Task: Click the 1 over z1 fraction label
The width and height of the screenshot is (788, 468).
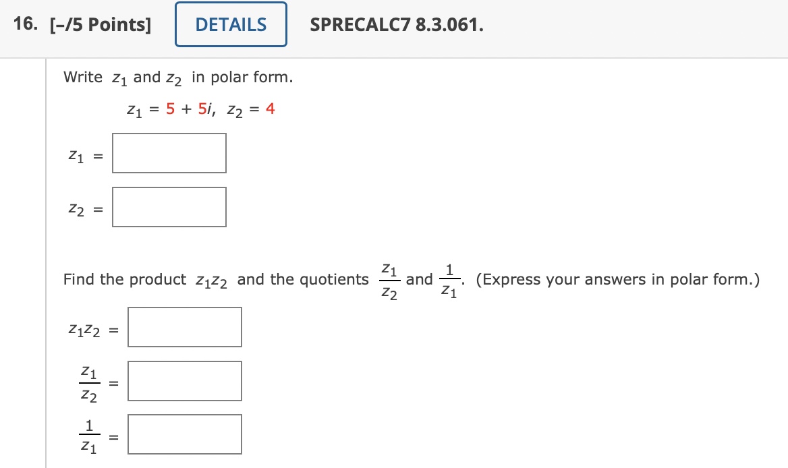Action: click(x=88, y=434)
